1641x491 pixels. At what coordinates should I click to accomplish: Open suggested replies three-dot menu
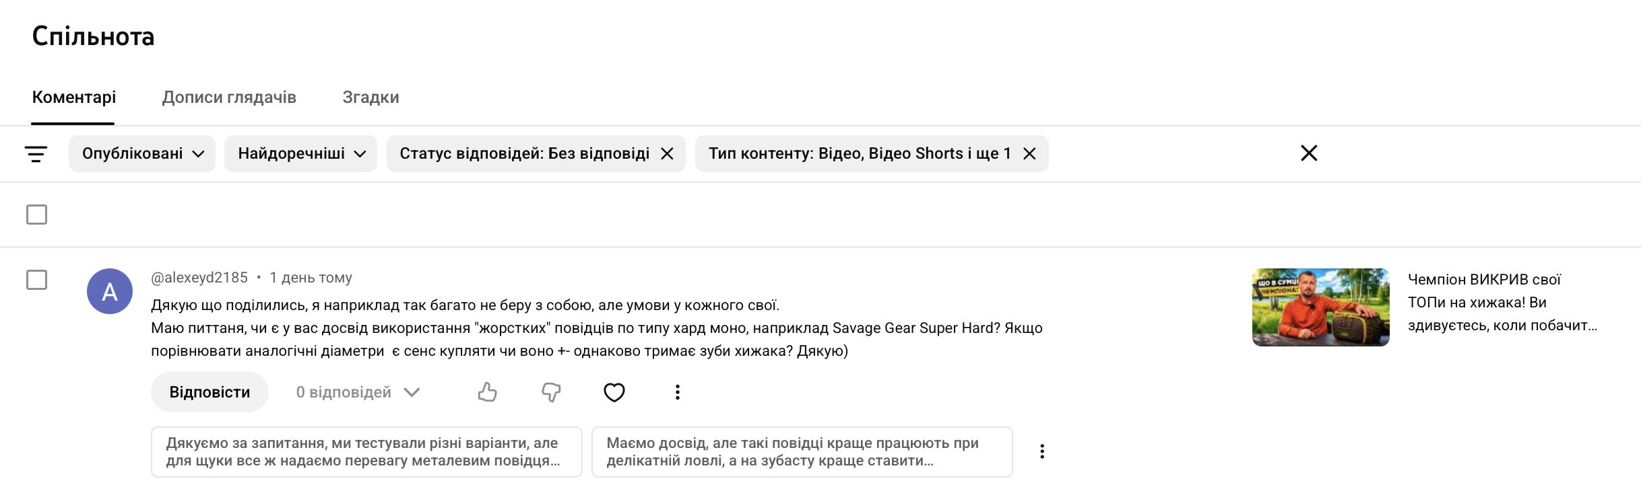click(1041, 451)
